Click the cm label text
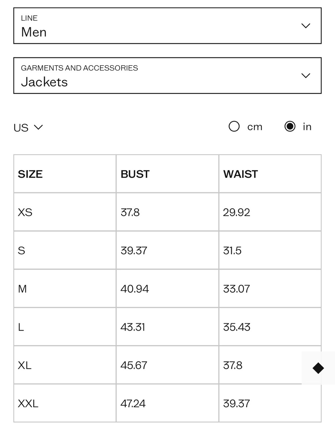This screenshot has height=446, width=335. click(x=255, y=127)
